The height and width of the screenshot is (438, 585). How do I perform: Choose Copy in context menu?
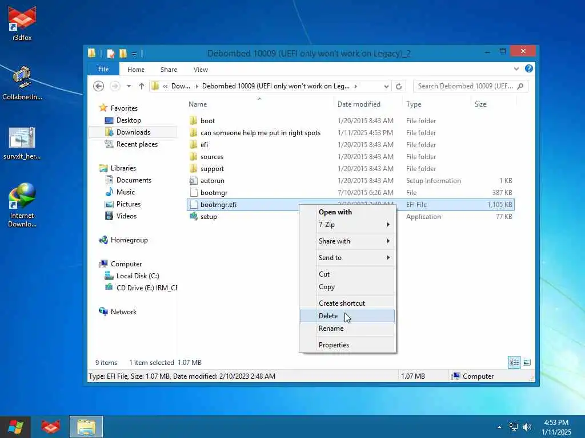coord(347,287)
